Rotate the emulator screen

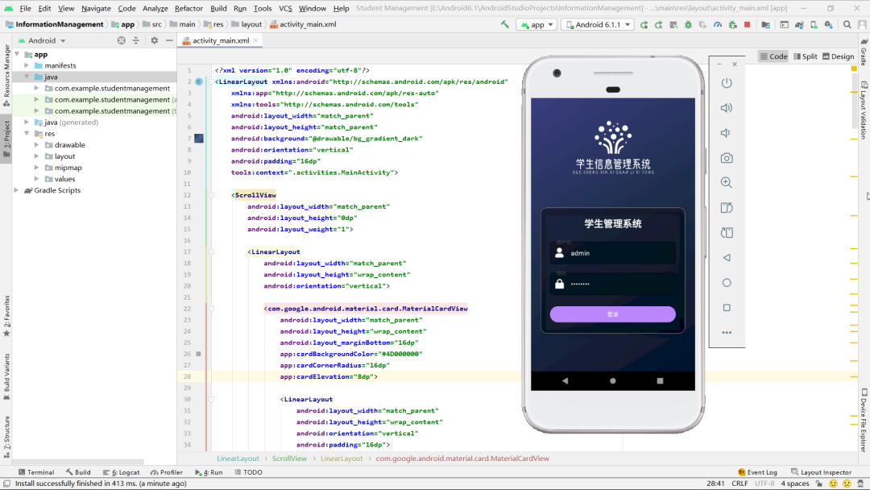click(x=727, y=208)
